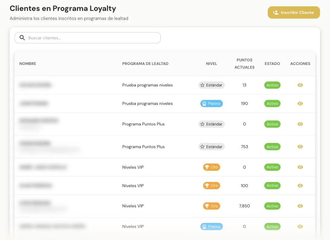View the client with 753 points

300,147
